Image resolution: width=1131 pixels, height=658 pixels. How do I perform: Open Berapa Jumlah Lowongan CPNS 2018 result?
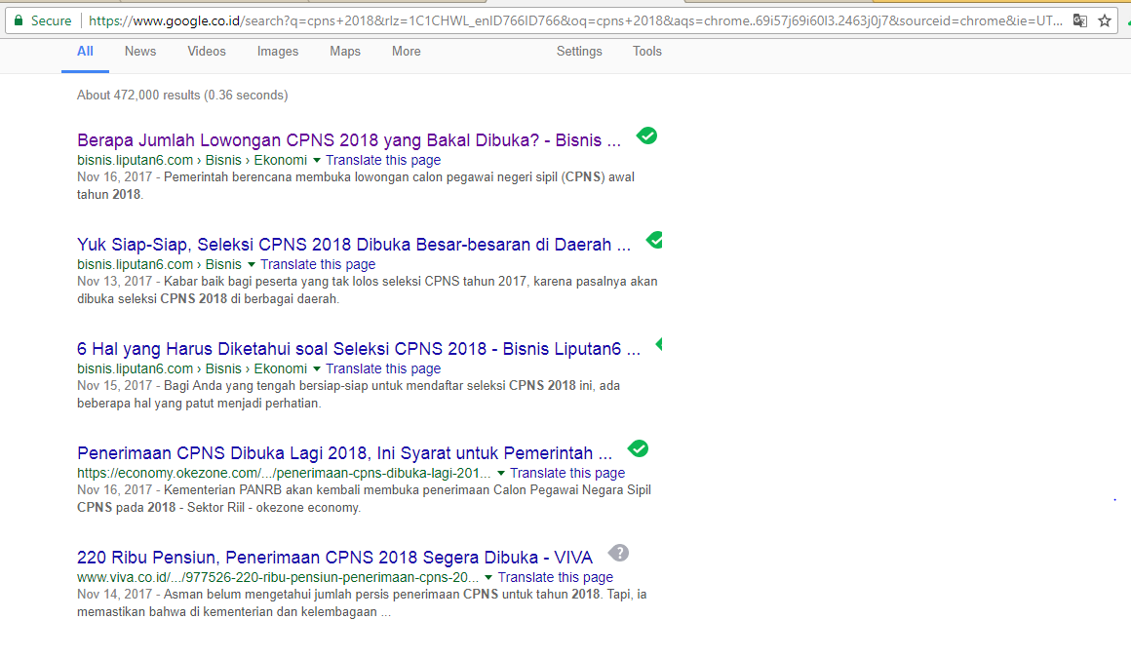(349, 140)
